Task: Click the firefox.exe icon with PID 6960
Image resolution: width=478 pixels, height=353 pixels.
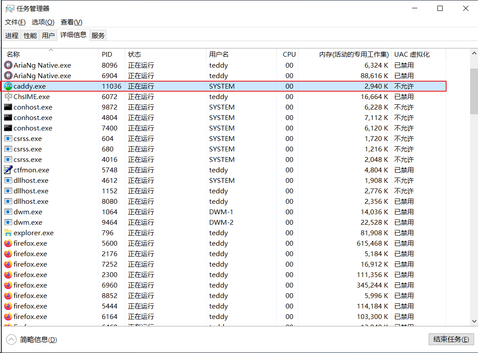Action: (x=8, y=285)
